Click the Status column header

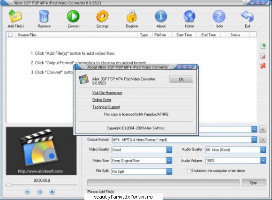pos(235,35)
